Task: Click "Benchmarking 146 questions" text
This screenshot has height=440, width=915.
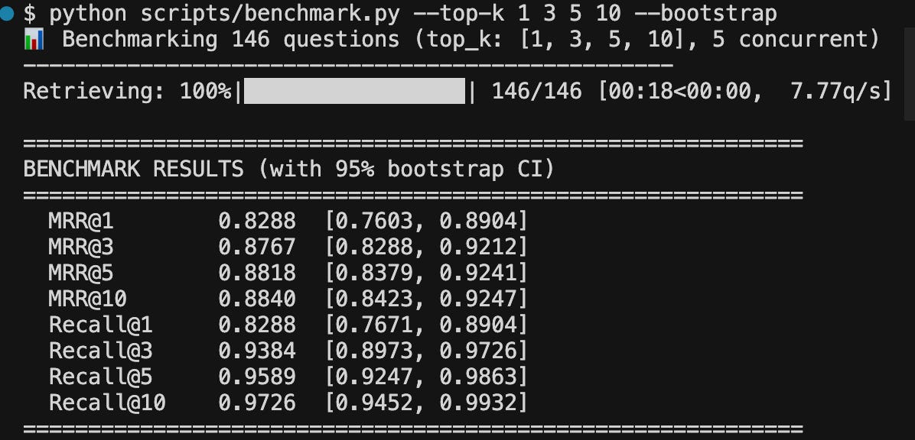Action: [231, 40]
